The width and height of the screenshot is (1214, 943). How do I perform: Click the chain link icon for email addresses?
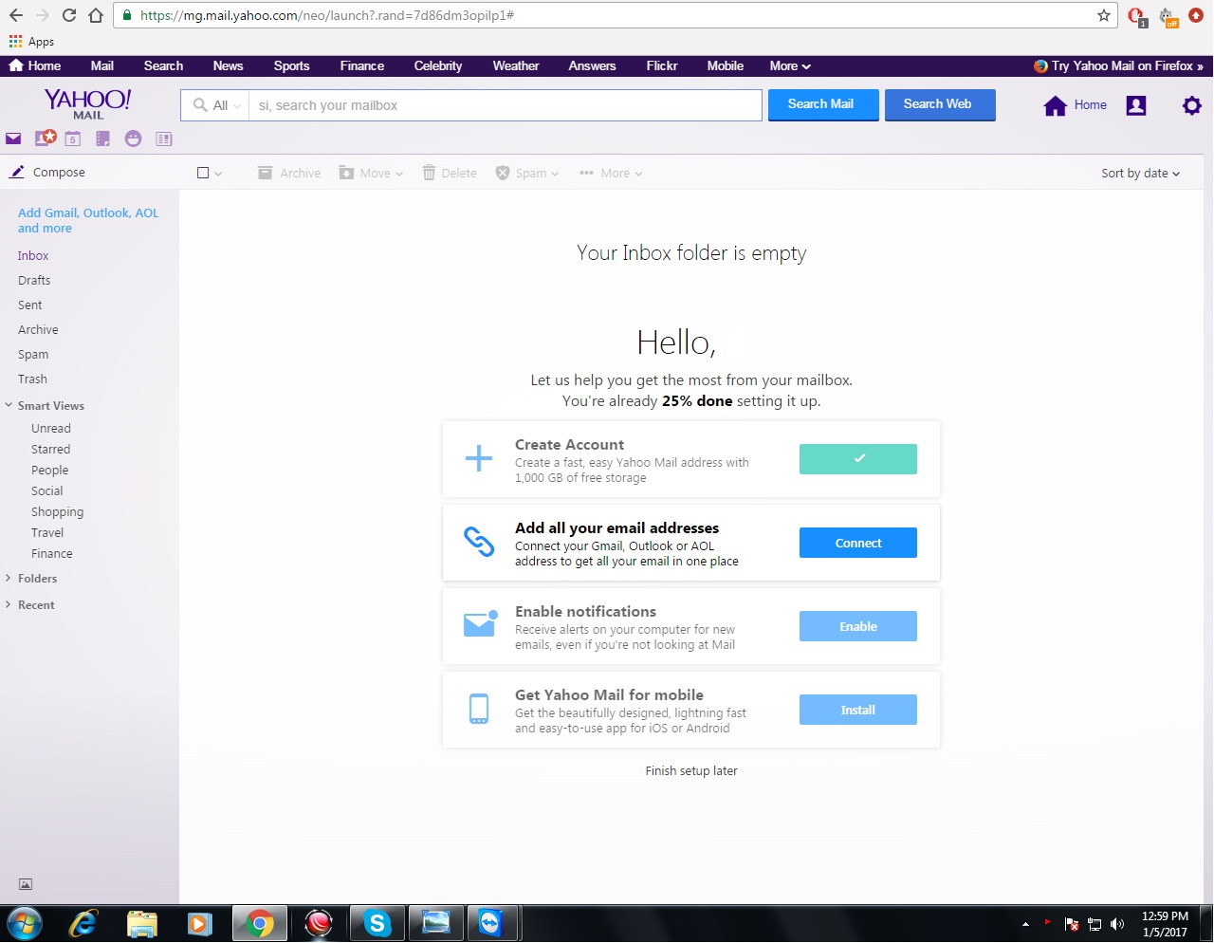click(479, 542)
